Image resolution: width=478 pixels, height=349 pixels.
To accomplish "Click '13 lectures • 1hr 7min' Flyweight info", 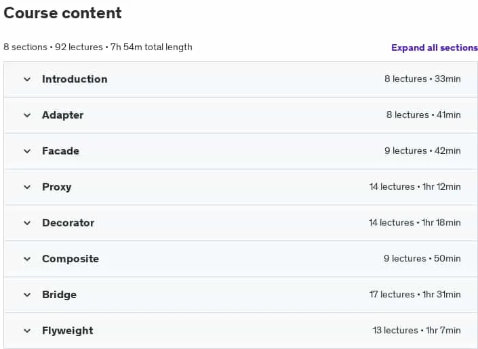I will (417, 331).
